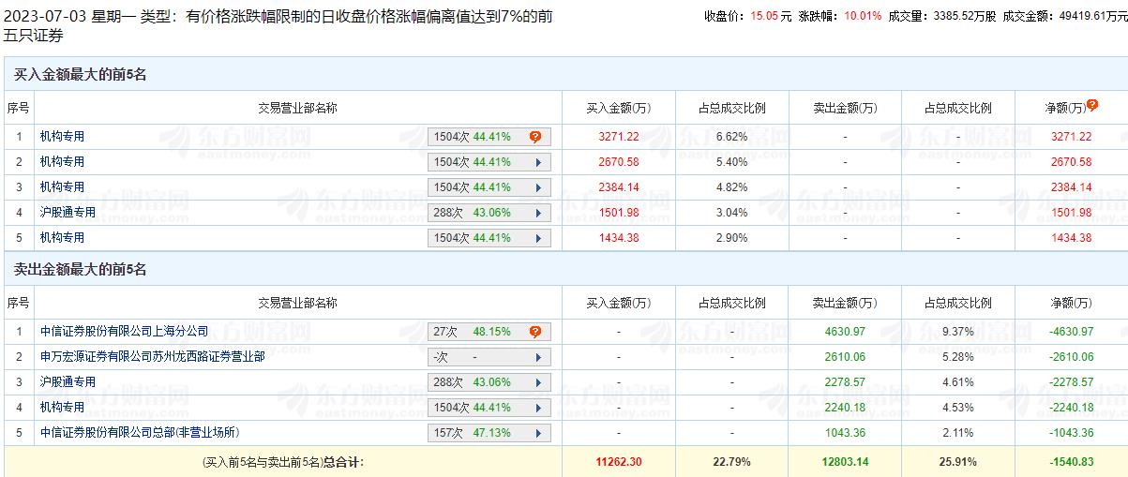Screen dimensions: 1128x477
Task: Click the help icon beside 净额(万) header
Action: point(1092,106)
